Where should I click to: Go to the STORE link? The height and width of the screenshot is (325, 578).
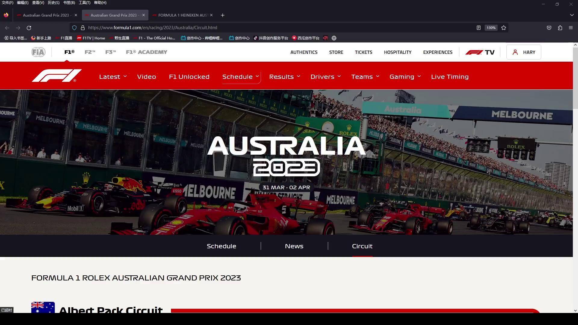(336, 52)
